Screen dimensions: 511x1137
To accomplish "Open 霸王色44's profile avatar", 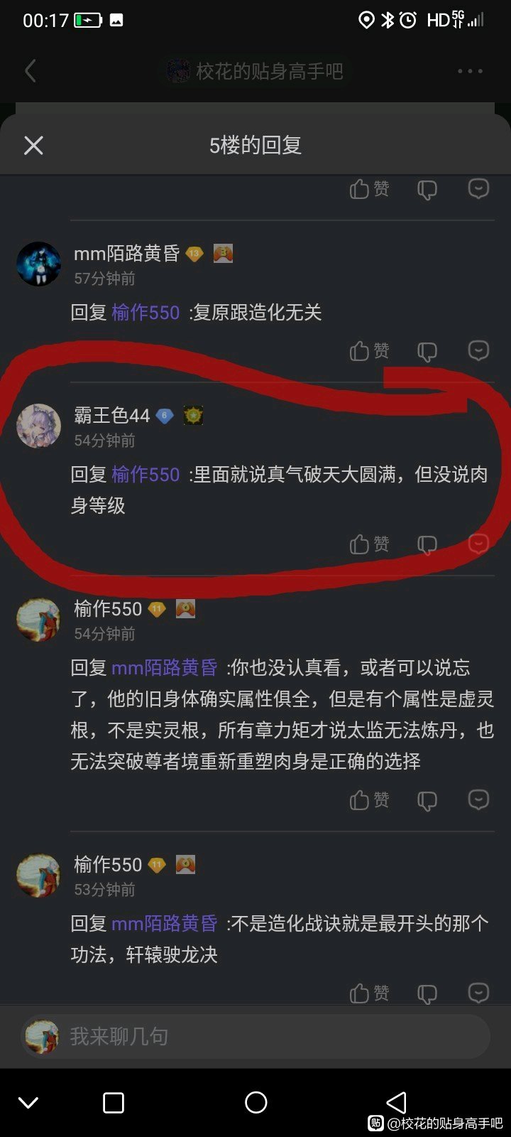I will point(38,426).
